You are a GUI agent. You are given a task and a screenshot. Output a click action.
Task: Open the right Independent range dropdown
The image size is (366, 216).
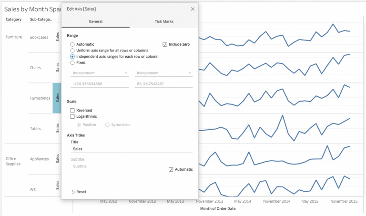pos(163,73)
